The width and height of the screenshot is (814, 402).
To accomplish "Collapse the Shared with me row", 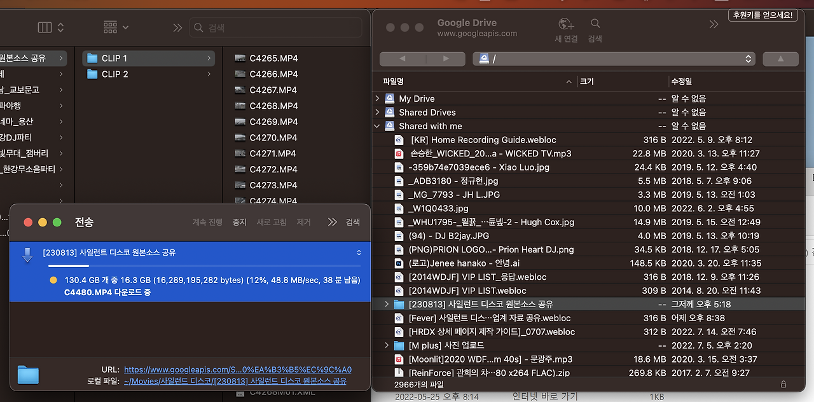I will click(x=378, y=126).
